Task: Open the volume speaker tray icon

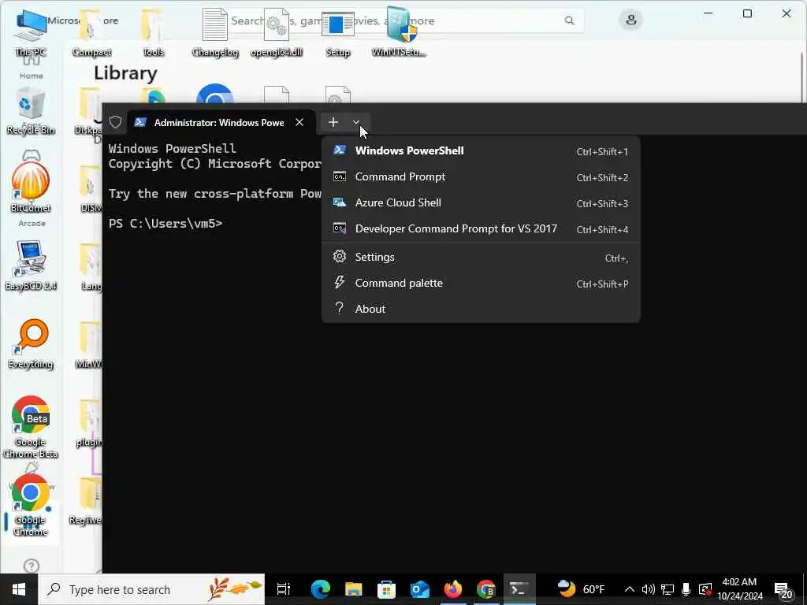Action: click(649, 589)
